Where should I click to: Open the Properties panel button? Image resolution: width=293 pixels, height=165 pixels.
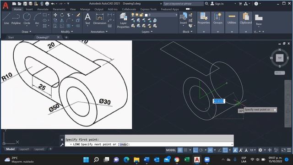[203, 18]
